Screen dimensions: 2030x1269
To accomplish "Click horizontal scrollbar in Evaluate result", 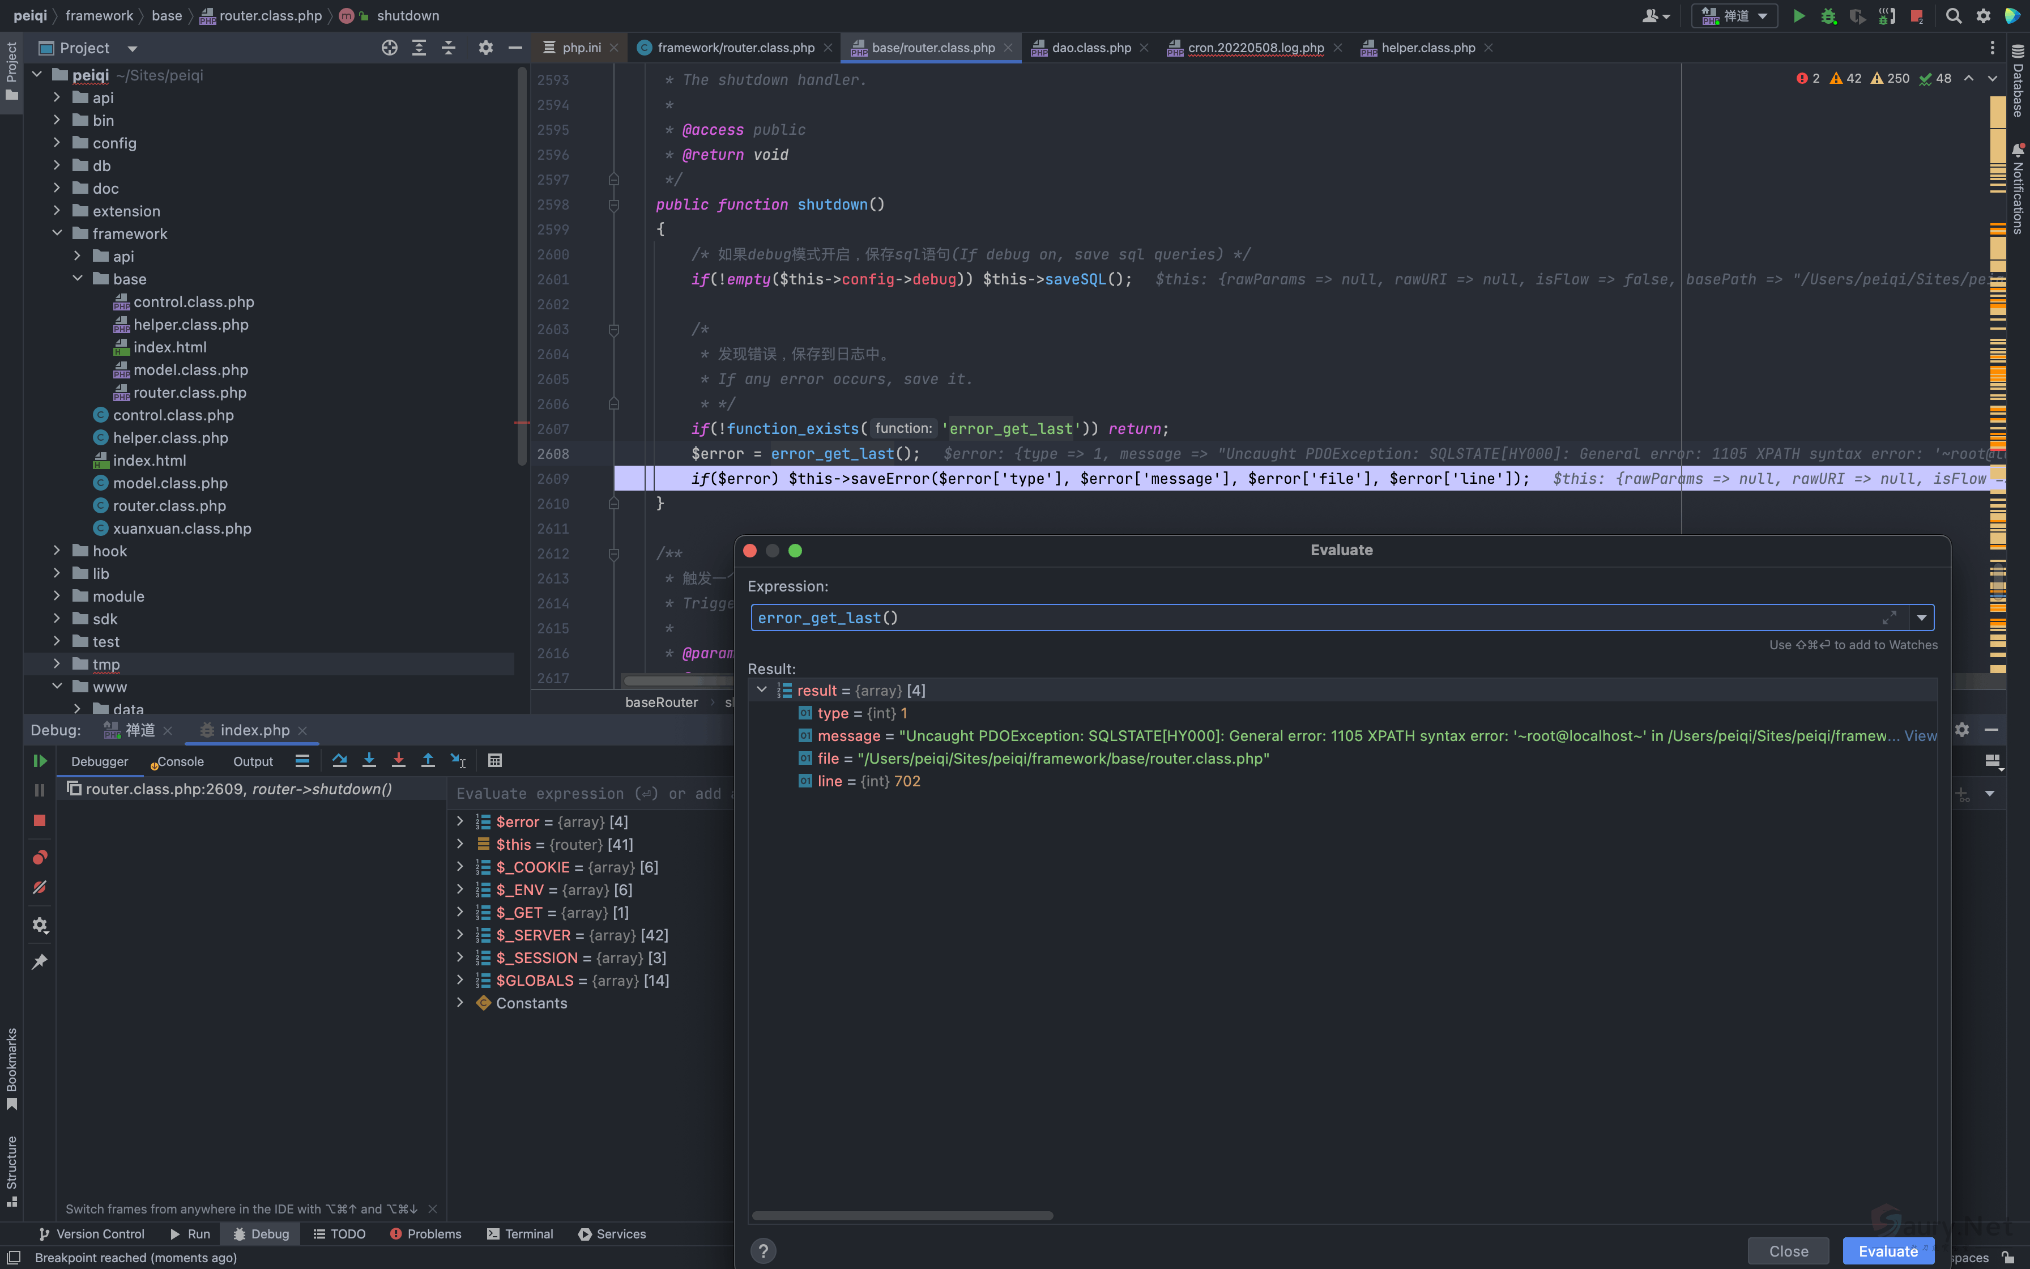I will point(902,1215).
